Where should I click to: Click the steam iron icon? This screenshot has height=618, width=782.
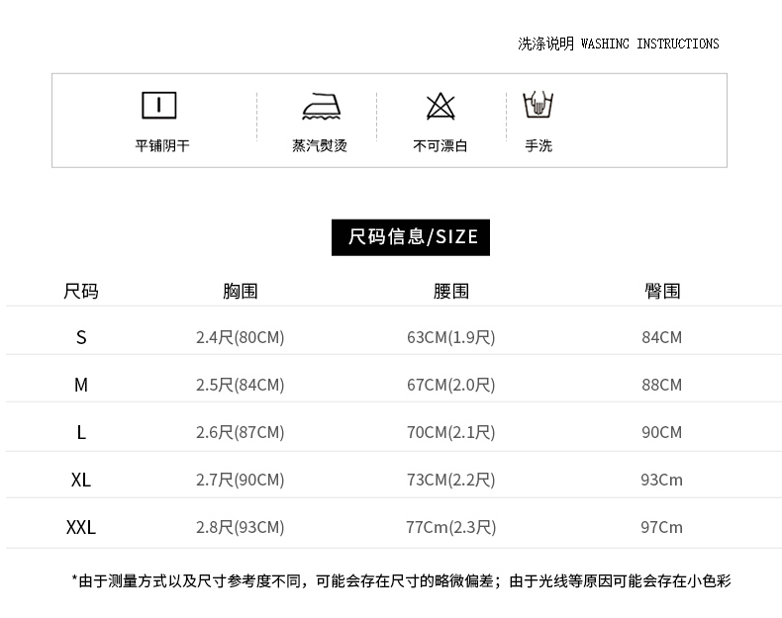[x=321, y=106]
